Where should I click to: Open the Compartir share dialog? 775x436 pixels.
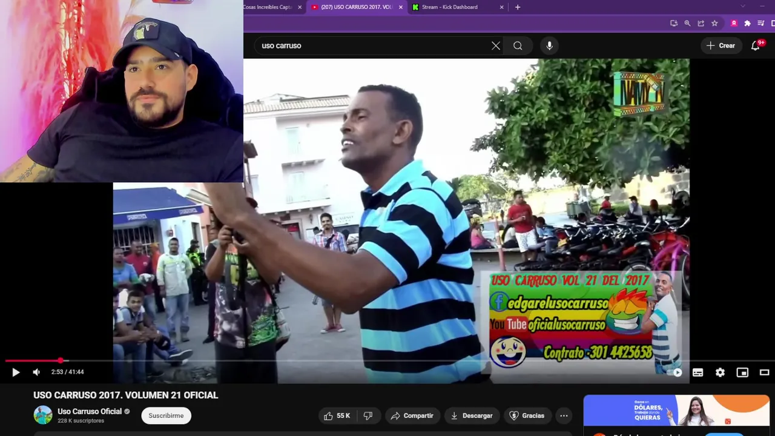412,415
